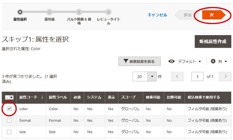Viewport: 233px width, 140px height.
Task: Click step 1 属性選択 circle
Action: point(20,12)
